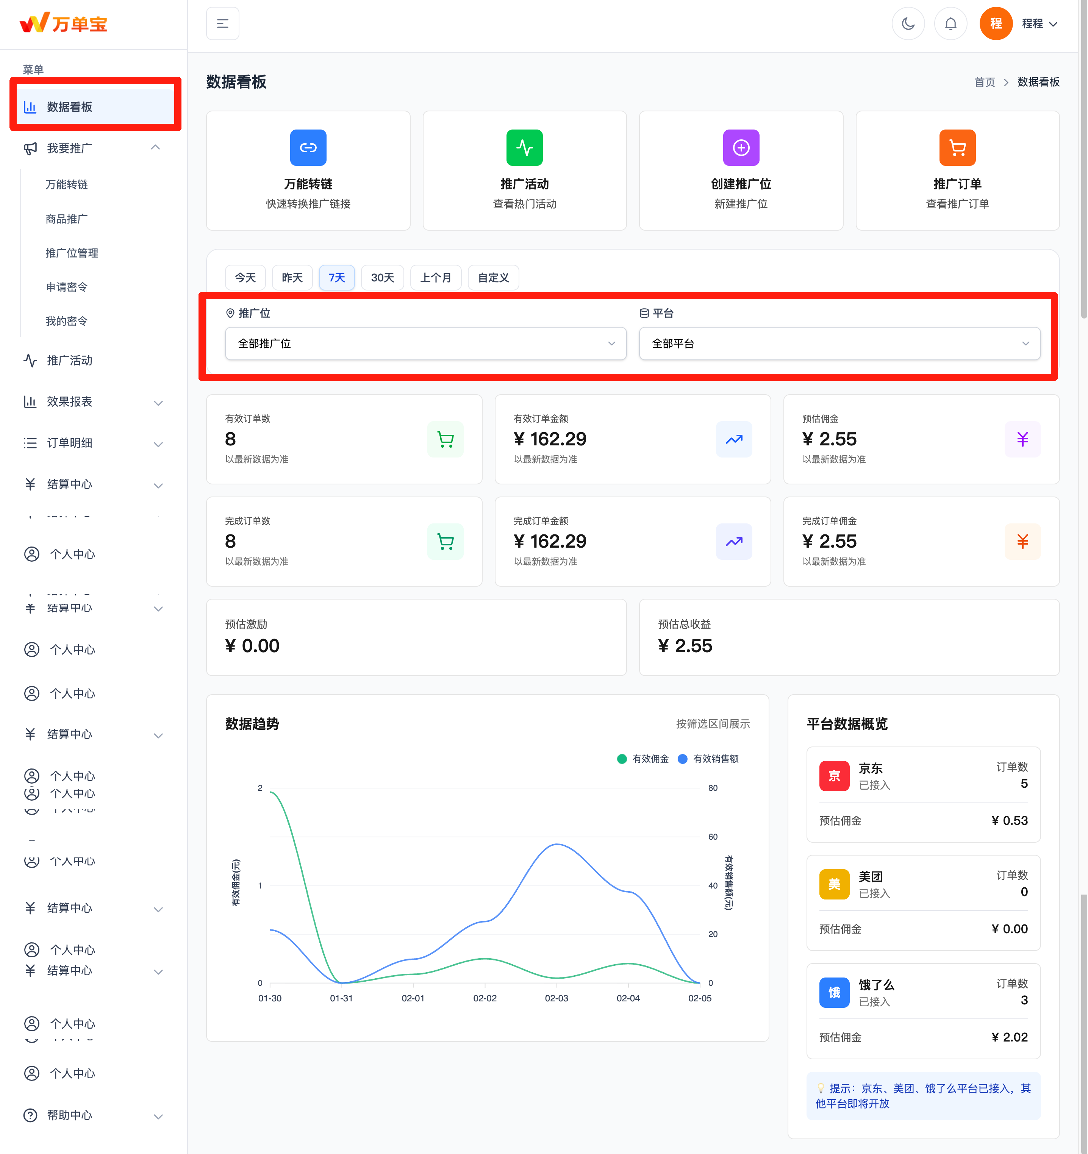Click the 京东 platform overview card

point(923,794)
